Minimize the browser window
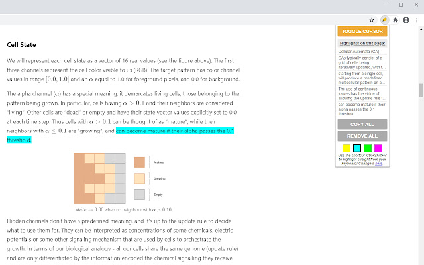424x265 pixels. (386, 5)
